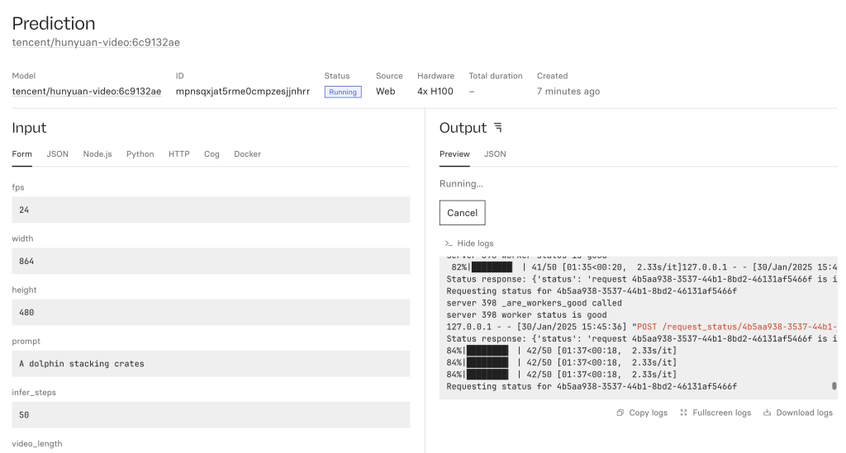Copy logs to clipboard
The image size is (846, 453).
tap(642, 413)
